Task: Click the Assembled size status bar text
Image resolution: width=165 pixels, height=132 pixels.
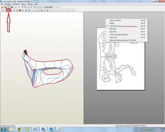Action: point(131,126)
